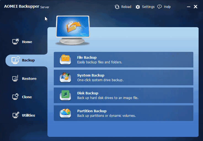Viewport: 203px width, 141px height.
Task: Click the 'Server' edition label
Action: coord(45,7)
